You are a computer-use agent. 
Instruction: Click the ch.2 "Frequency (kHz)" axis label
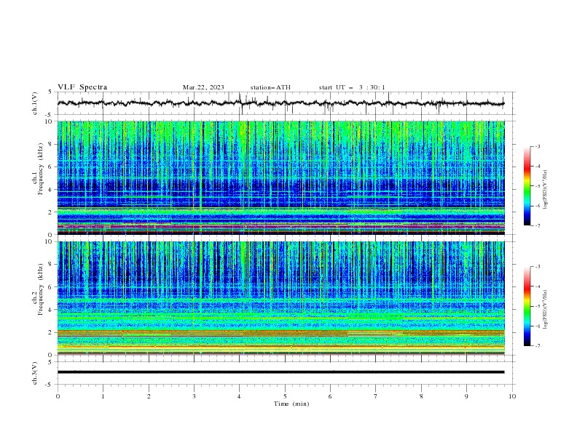(x=40, y=289)
